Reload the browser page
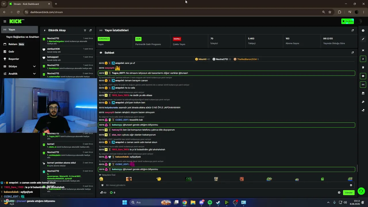Image resolution: width=368 pixels, height=207 pixels. 18,12
